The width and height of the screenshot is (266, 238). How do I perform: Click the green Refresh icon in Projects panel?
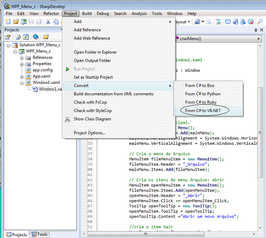[26, 37]
